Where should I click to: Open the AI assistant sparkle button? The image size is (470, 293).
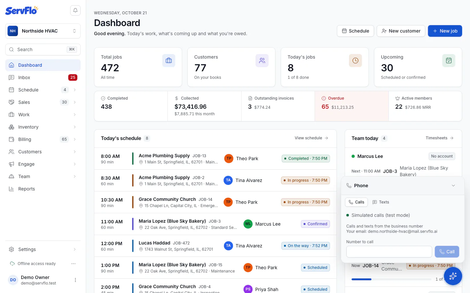(x=453, y=276)
